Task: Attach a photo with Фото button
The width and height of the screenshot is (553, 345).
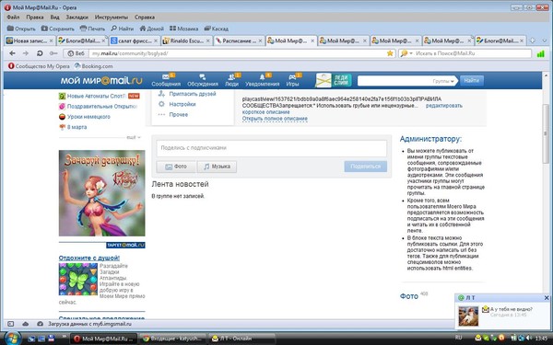Action: pos(176,167)
